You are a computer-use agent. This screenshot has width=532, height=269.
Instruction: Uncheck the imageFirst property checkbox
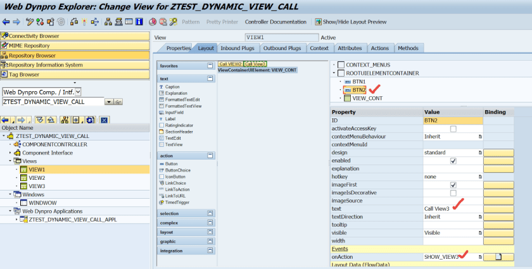point(453,185)
